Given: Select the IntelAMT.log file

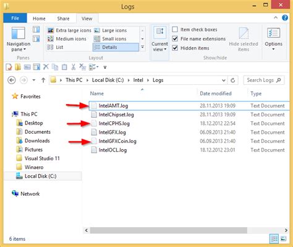Looking at the screenshot, I should click(x=189, y=106).
